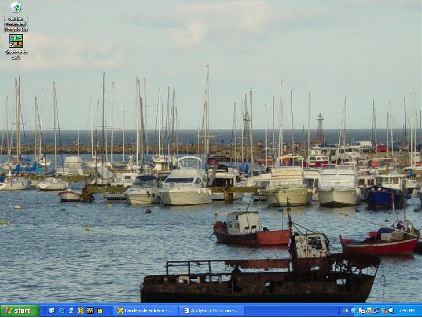Open the EN language bar selector
This screenshot has height=318, width=422.
click(345, 310)
